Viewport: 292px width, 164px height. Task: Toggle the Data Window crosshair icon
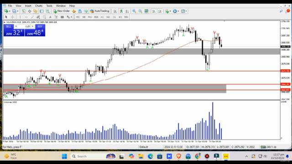coord(29,11)
